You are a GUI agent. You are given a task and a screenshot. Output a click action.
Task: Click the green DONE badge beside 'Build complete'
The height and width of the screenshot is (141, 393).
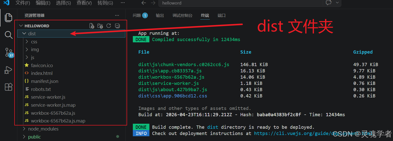tap(141, 127)
